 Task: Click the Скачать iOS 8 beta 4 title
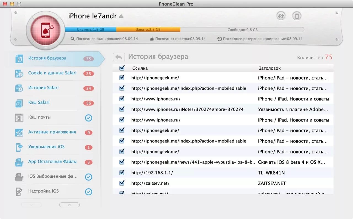click(292, 162)
